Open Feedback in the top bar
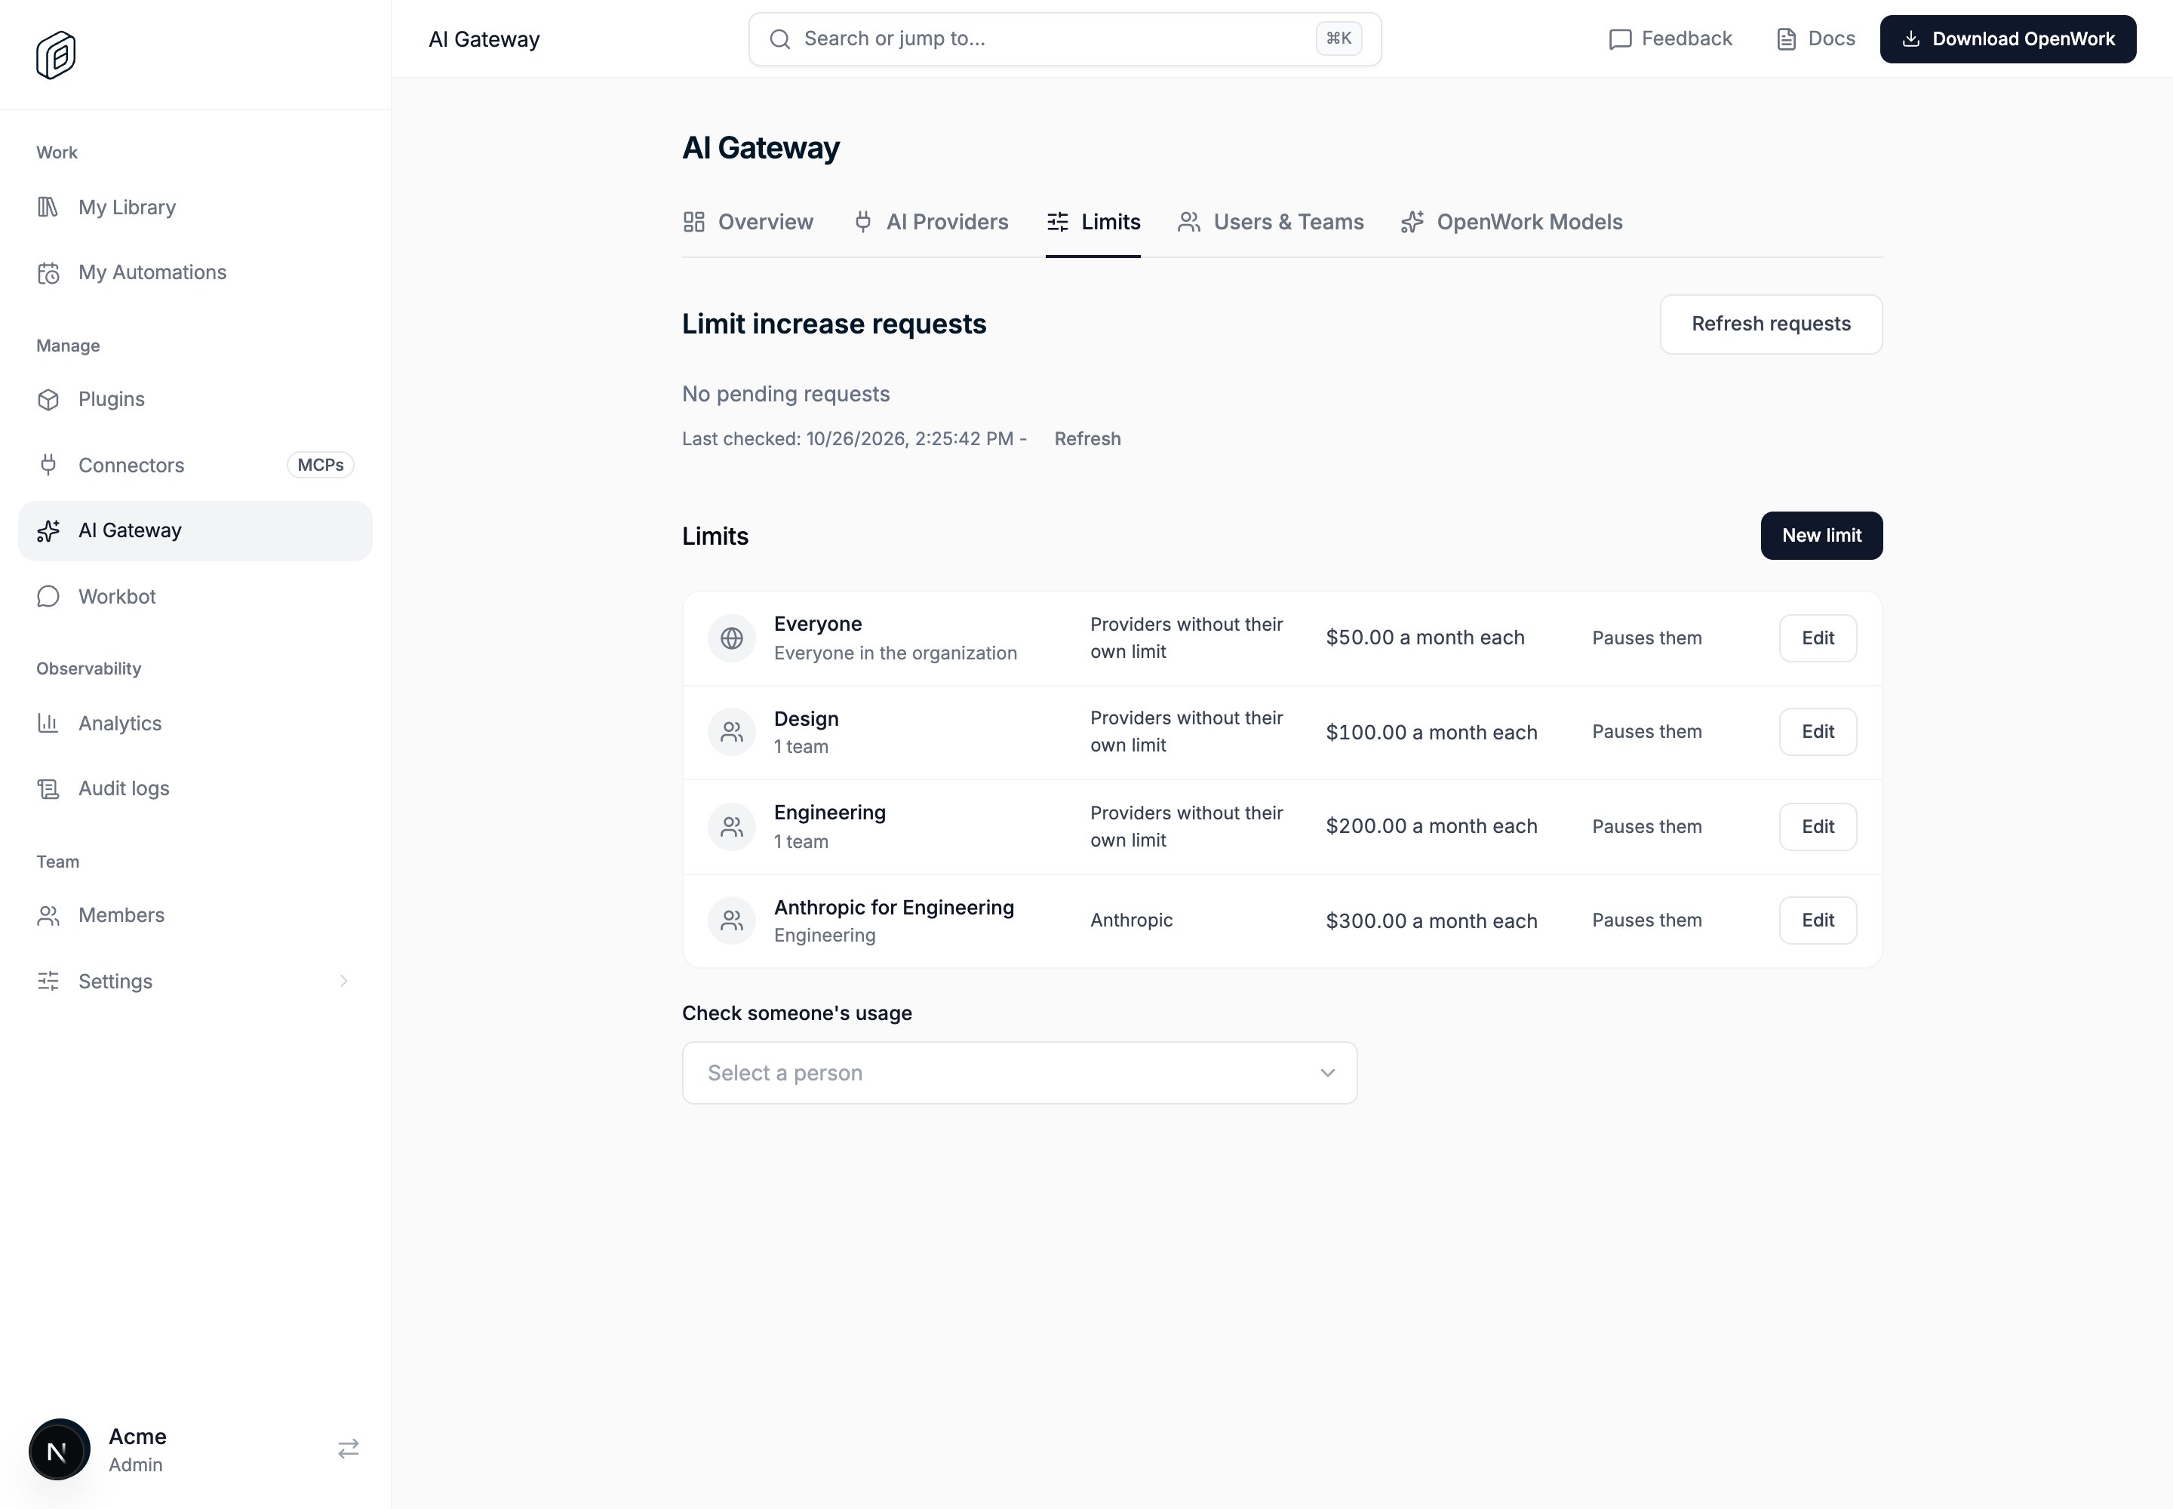The height and width of the screenshot is (1509, 2173). (1671, 38)
